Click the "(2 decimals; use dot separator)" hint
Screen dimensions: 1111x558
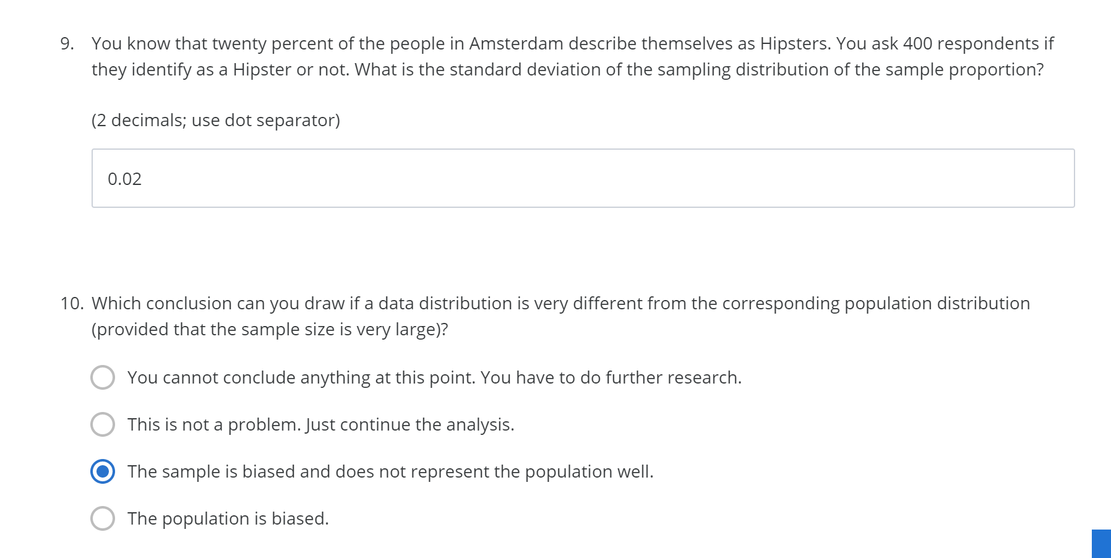(215, 120)
